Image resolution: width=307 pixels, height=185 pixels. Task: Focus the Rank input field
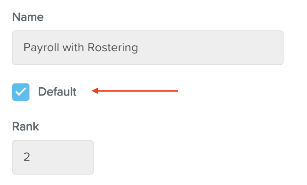click(x=53, y=157)
